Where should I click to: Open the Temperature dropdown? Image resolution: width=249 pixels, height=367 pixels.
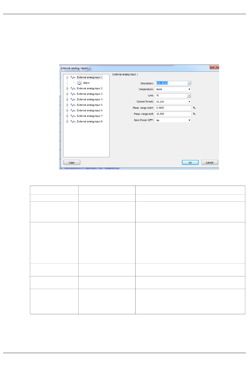(x=173, y=89)
